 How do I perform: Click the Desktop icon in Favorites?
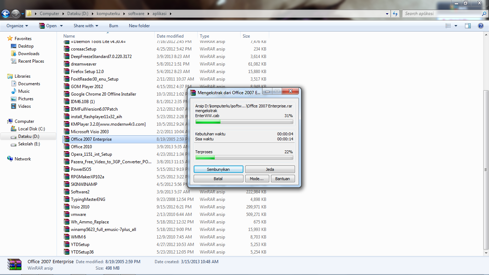coord(14,46)
